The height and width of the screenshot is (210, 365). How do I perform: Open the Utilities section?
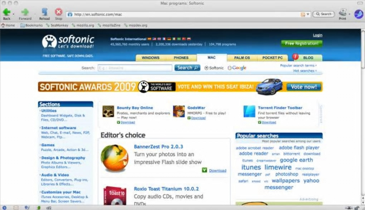tap(49, 111)
